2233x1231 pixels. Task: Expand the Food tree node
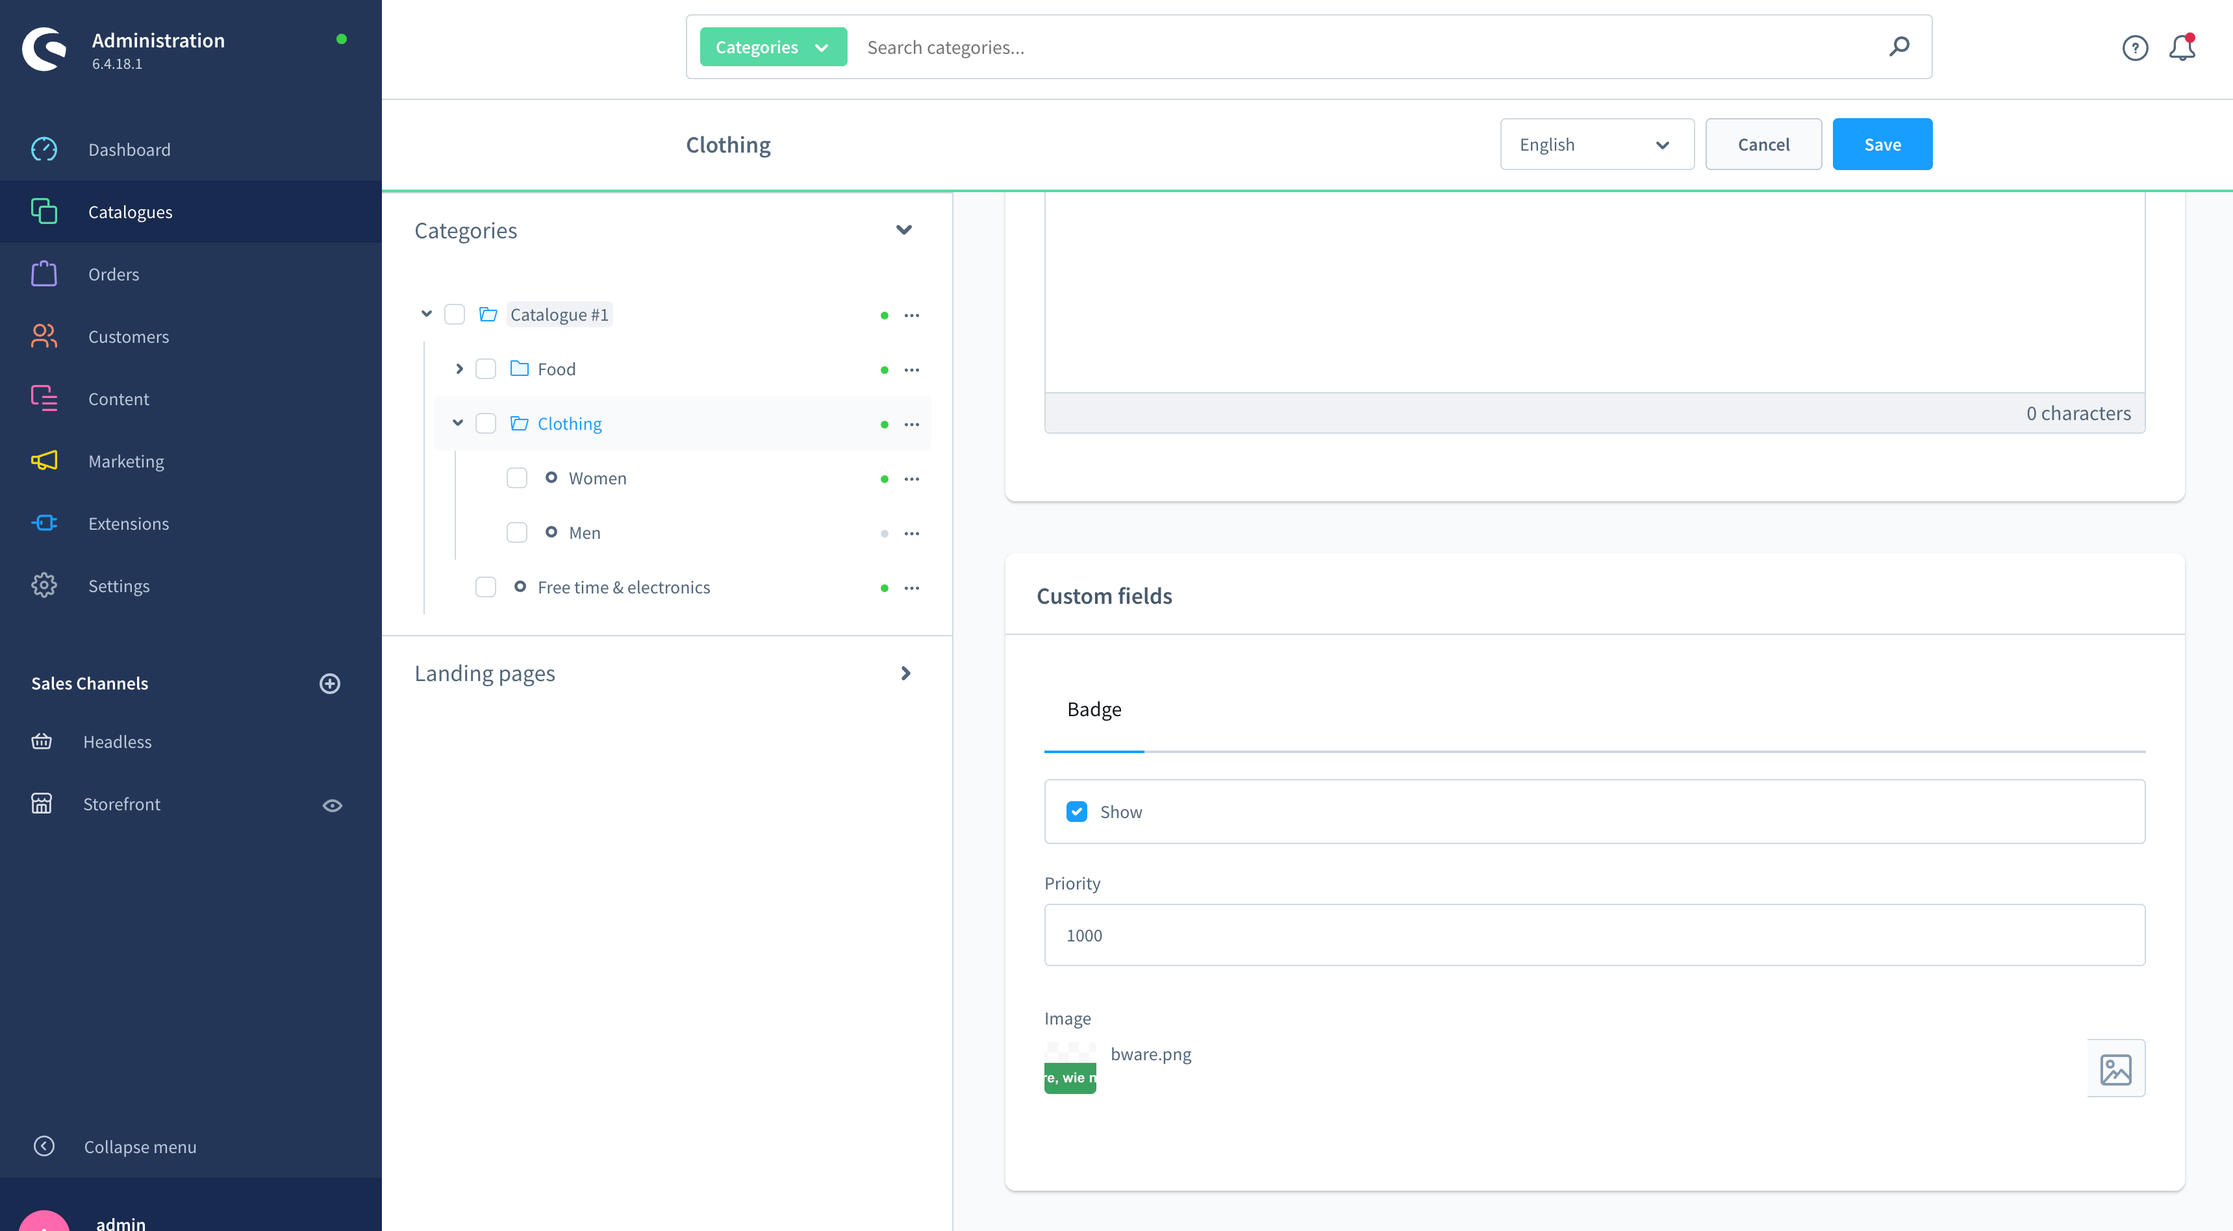coord(459,369)
